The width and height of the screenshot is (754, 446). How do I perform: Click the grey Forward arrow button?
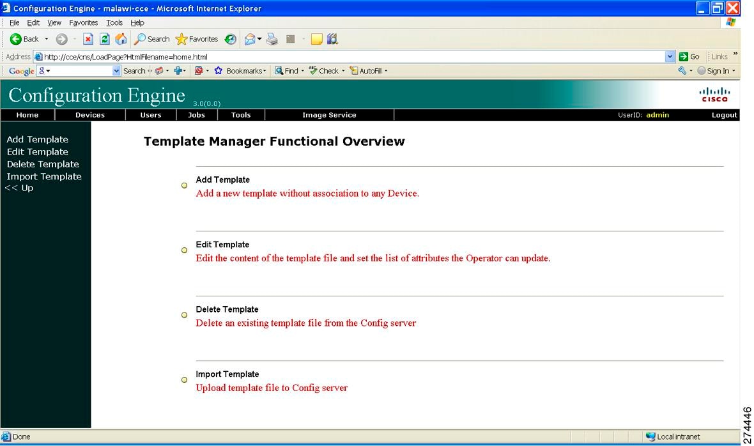[x=61, y=39]
